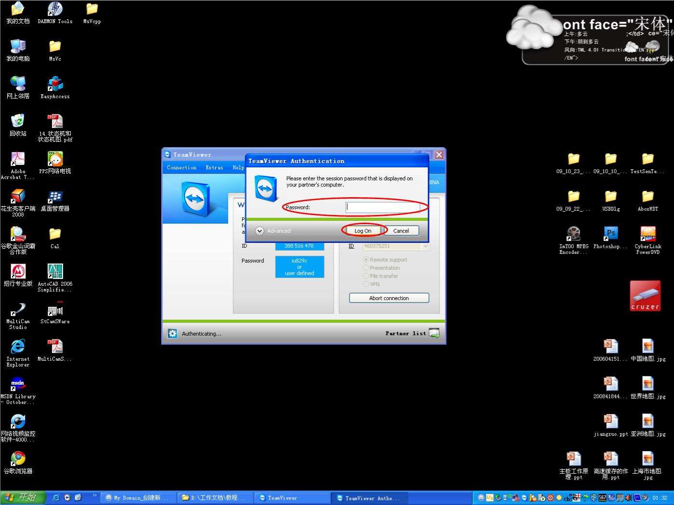
Task: Open the partner ID dropdown arrow
Action: click(x=425, y=246)
